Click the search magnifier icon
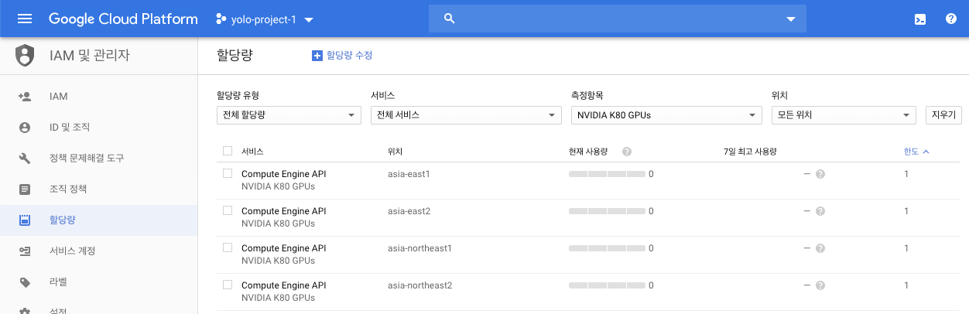 (x=450, y=19)
